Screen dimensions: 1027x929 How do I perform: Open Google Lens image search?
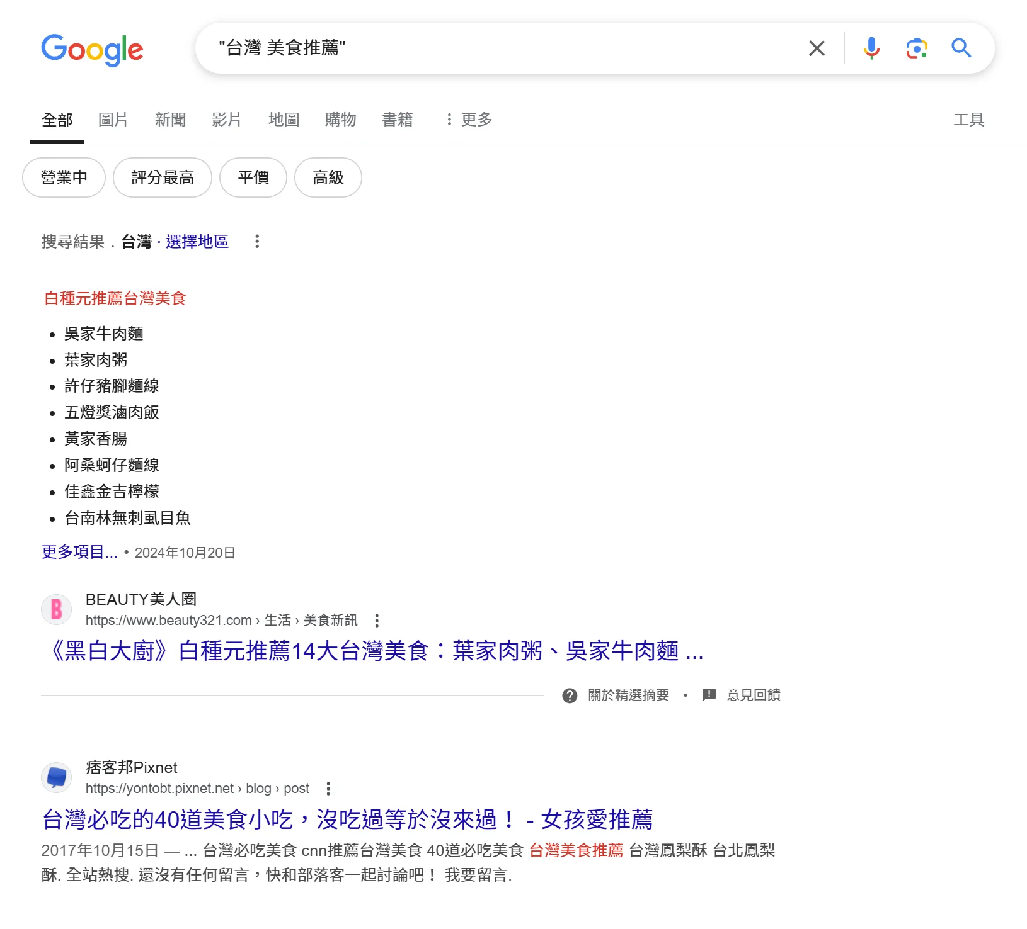[916, 48]
